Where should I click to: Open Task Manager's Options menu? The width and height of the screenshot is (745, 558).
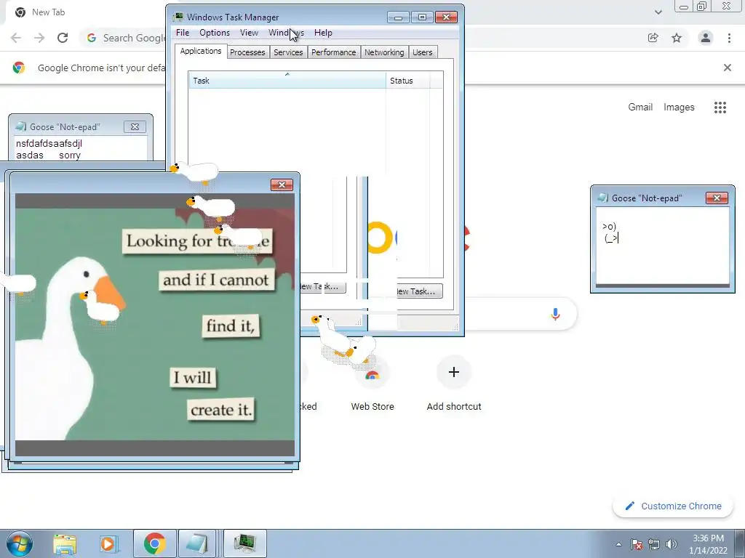tap(215, 33)
